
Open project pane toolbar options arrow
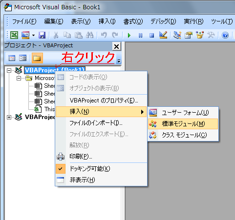click(x=119, y=61)
